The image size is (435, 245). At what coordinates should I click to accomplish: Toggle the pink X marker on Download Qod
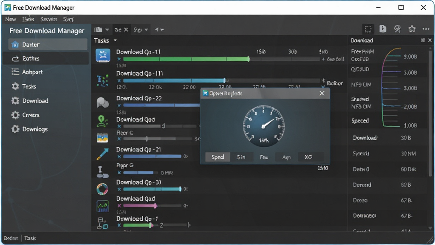pyautogui.click(x=119, y=205)
